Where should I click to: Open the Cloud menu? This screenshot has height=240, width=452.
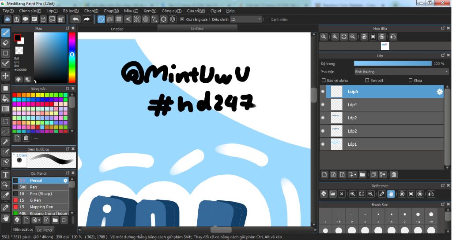(215, 11)
